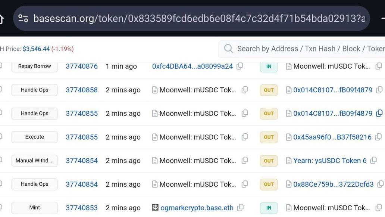This screenshot has width=385, height=217.
Task: Open ogmarkcrypto.base.eth address link
Action: pos(197,208)
